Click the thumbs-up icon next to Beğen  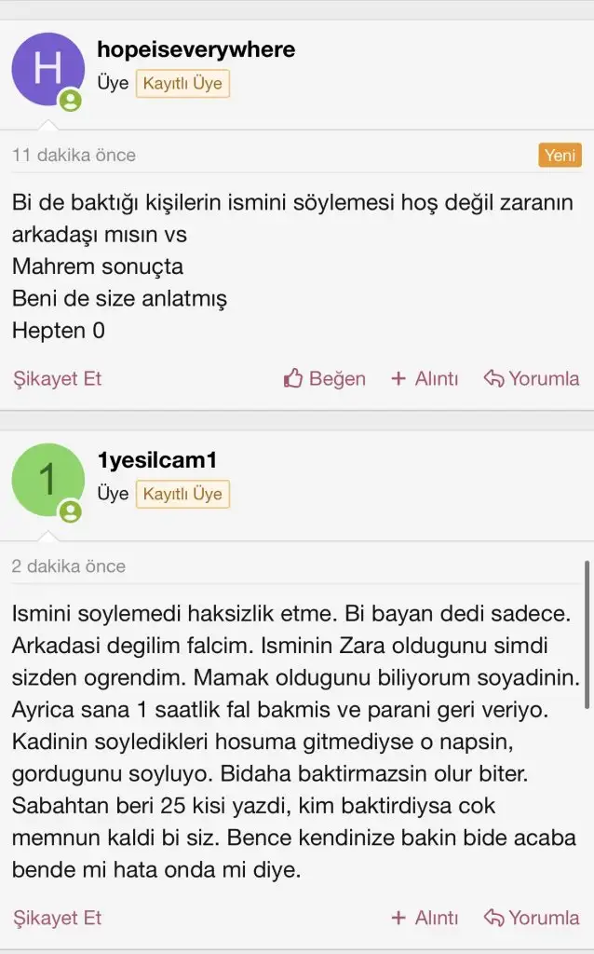click(293, 378)
